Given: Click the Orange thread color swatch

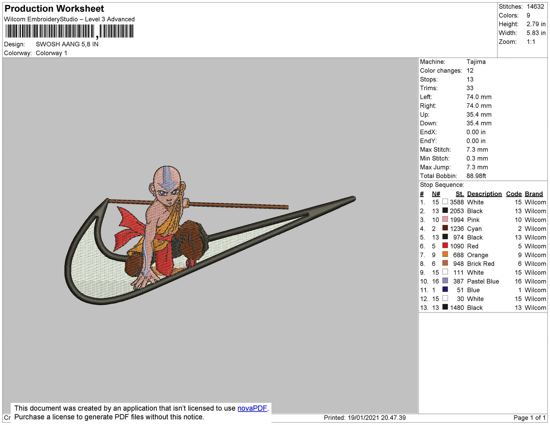Looking at the screenshot, I should point(445,254).
